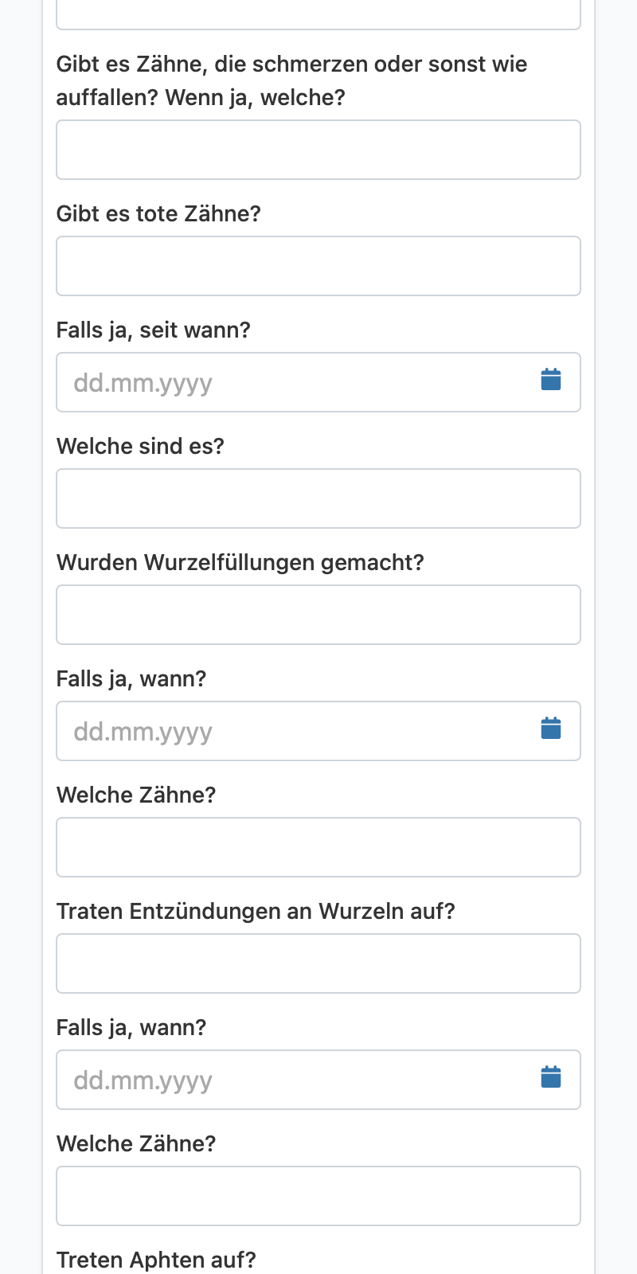This screenshot has width=637, height=1274.
Task: Click the 'Traten Entzündungen an Wurzeln auf?' label
Action: click(256, 912)
